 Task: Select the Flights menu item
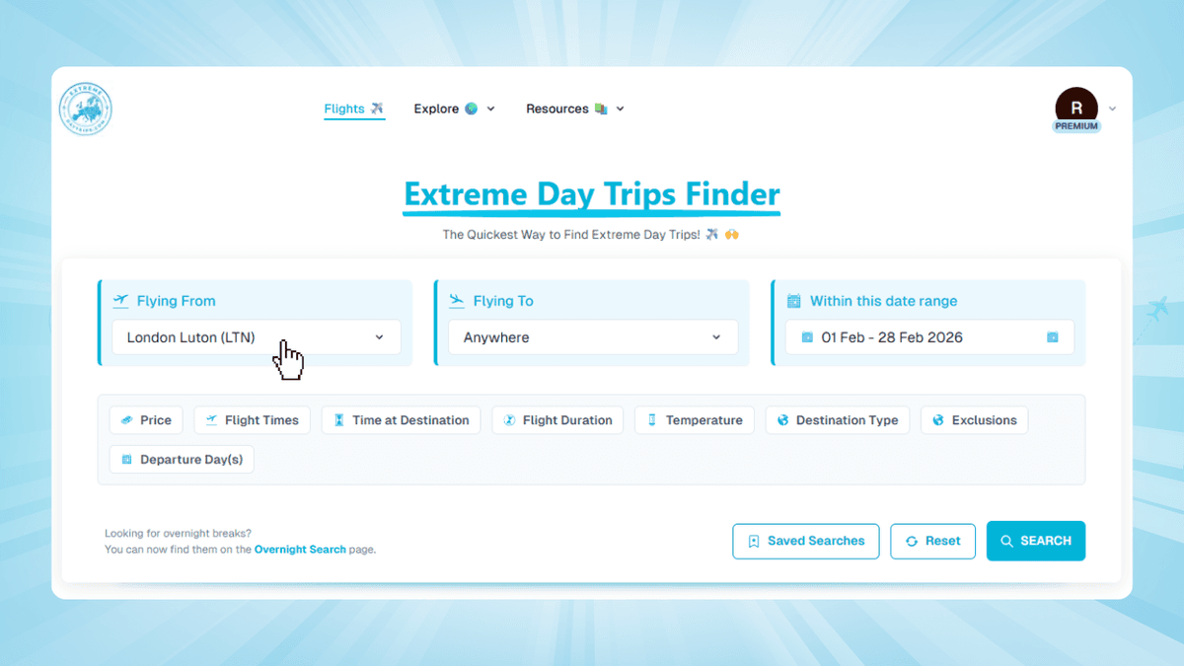(x=346, y=109)
